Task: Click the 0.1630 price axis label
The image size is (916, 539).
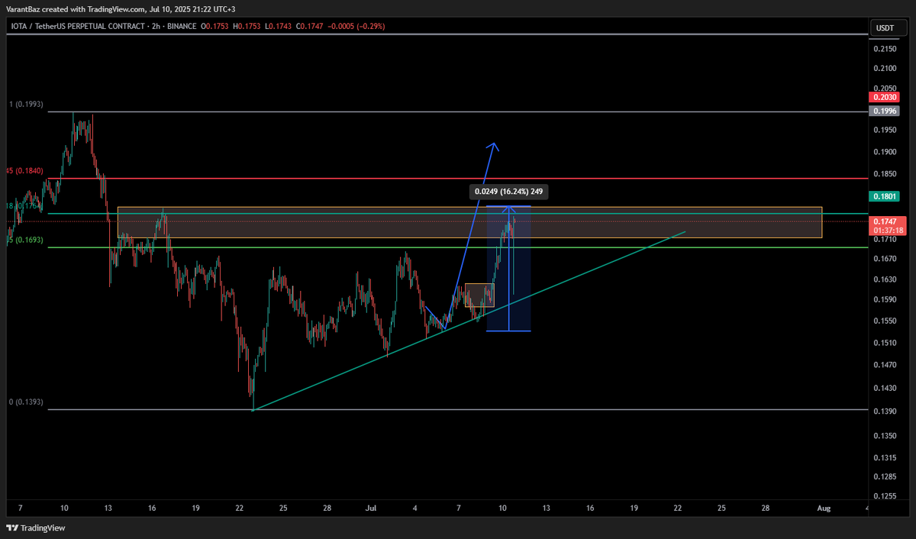Action: [x=885, y=279]
